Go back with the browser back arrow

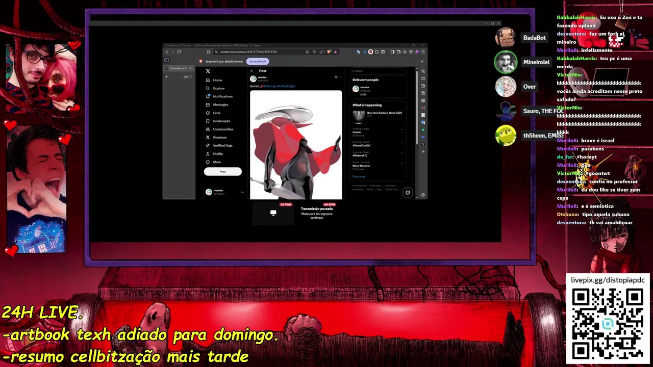tap(167, 51)
